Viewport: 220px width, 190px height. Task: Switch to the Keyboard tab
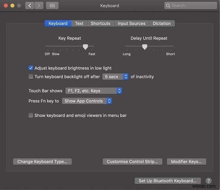coord(58,23)
